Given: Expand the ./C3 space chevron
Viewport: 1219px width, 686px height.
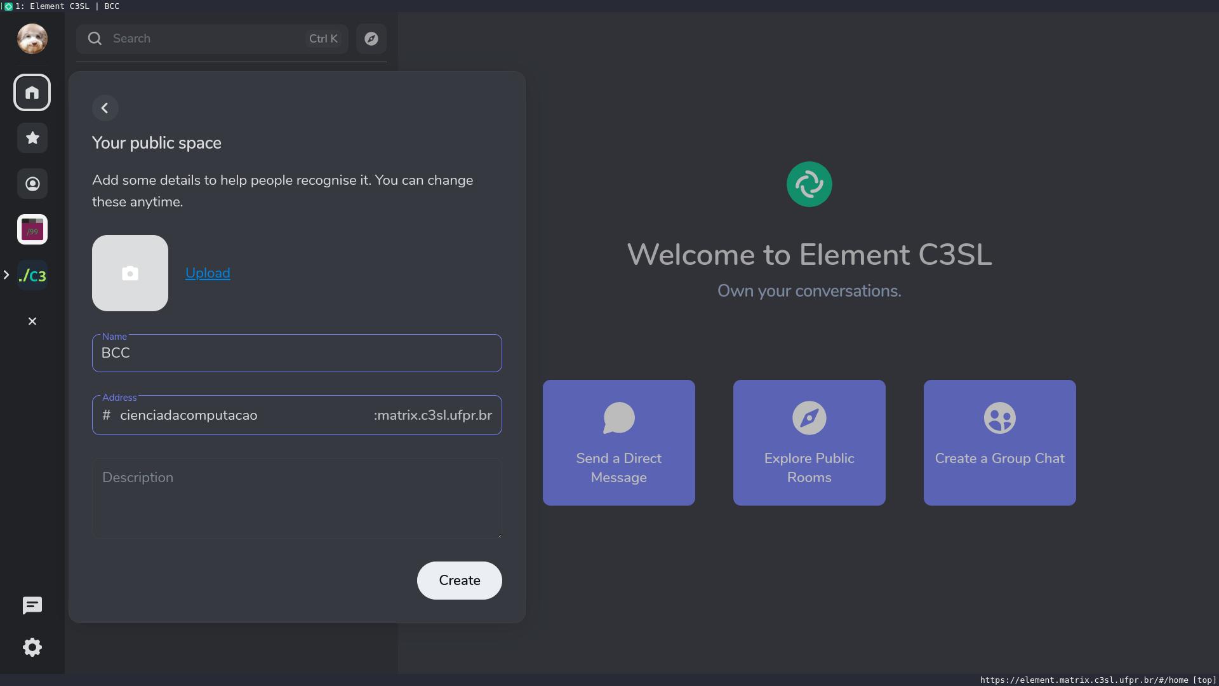Looking at the screenshot, I should click(x=6, y=275).
